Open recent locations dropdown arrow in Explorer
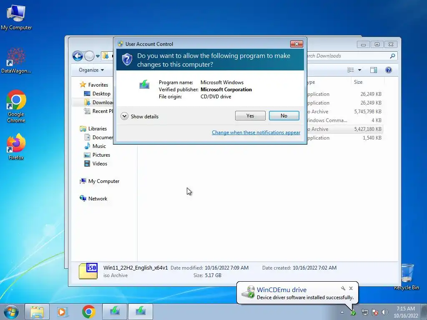Image resolution: width=427 pixels, height=320 pixels. tap(98, 56)
